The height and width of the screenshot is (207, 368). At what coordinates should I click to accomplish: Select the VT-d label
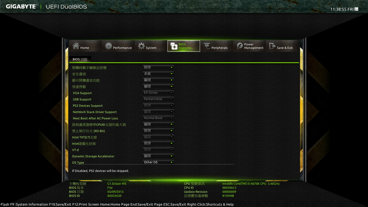point(75,150)
